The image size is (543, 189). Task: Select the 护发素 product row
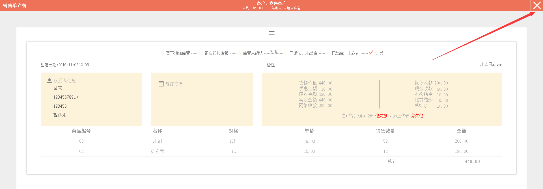pos(157,151)
